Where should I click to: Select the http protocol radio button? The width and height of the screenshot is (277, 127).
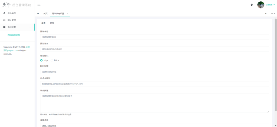[x=41, y=60]
